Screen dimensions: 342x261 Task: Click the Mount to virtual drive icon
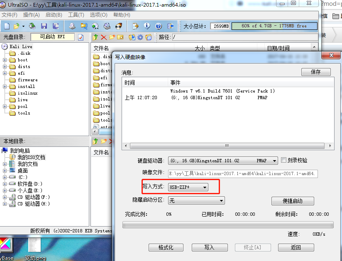(x=107, y=26)
